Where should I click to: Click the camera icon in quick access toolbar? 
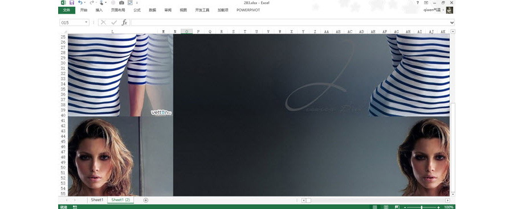(121, 3)
